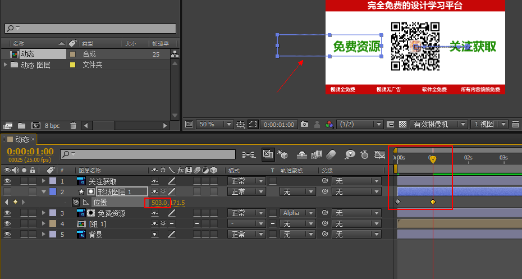Toggle region of interest icon

click(x=391, y=125)
